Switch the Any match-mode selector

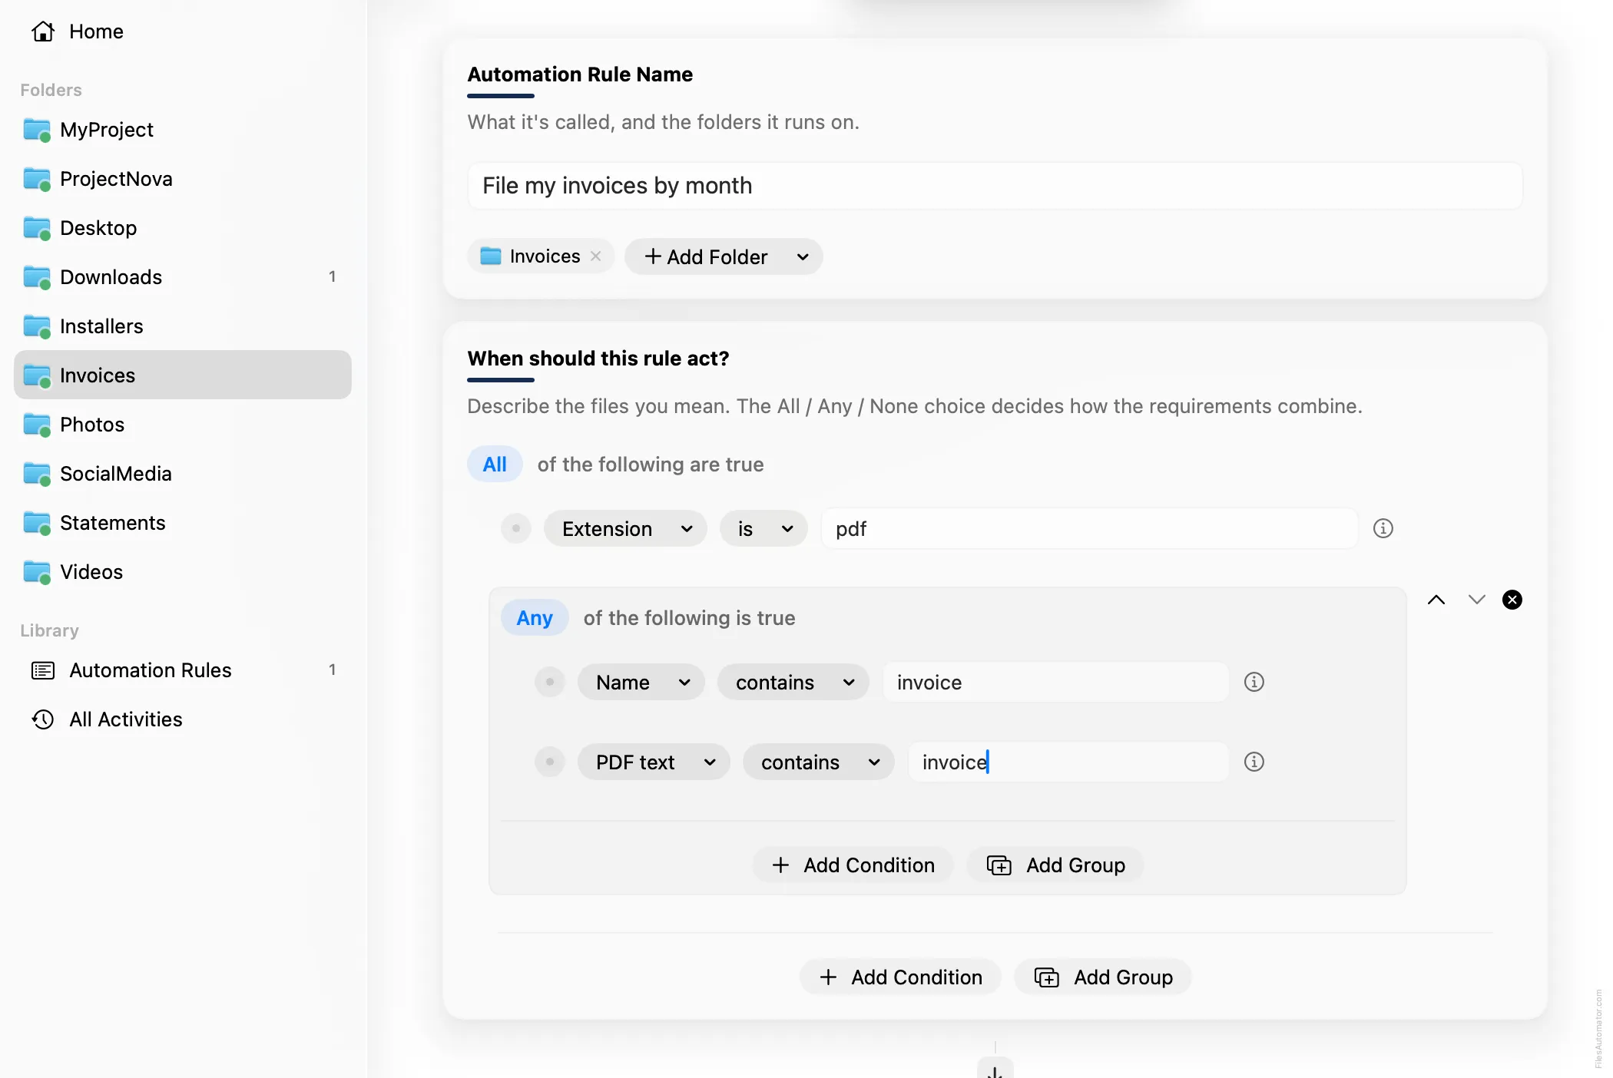(535, 618)
